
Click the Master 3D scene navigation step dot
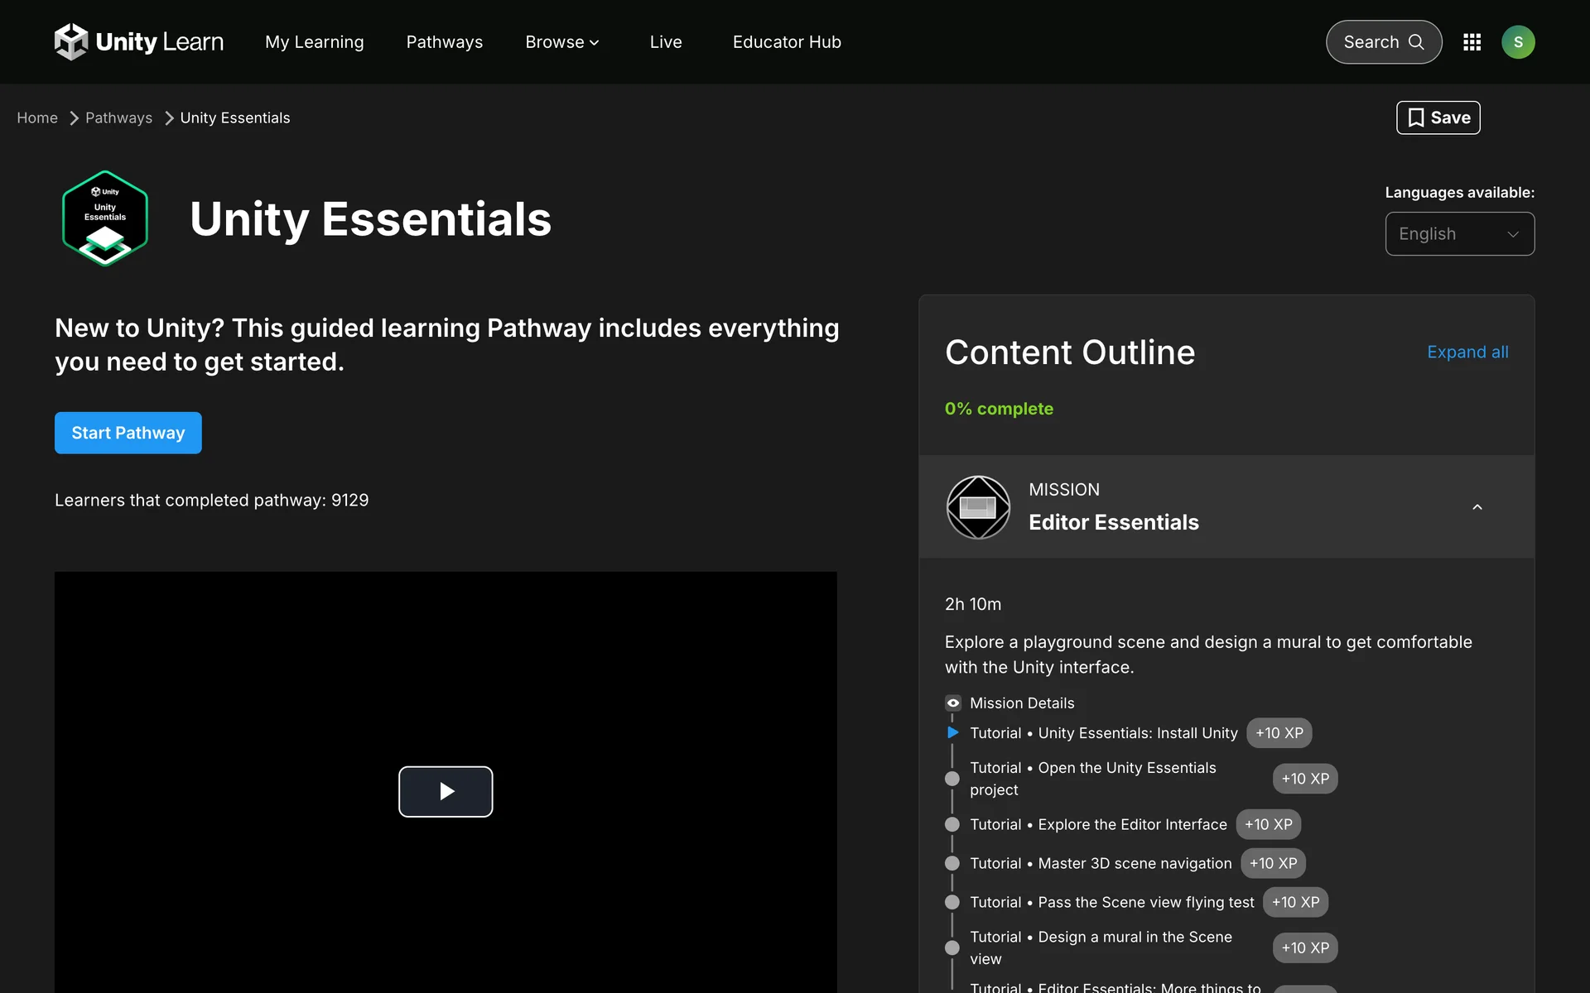(x=952, y=864)
